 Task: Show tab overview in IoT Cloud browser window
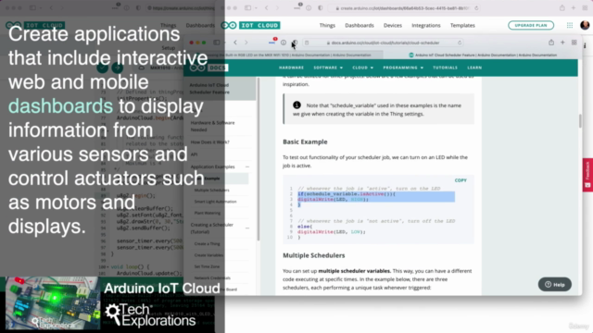tap(585, 8)
